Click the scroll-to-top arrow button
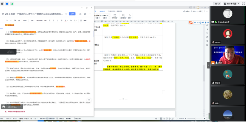The image size is (246, 122). (x=89, y=100)
